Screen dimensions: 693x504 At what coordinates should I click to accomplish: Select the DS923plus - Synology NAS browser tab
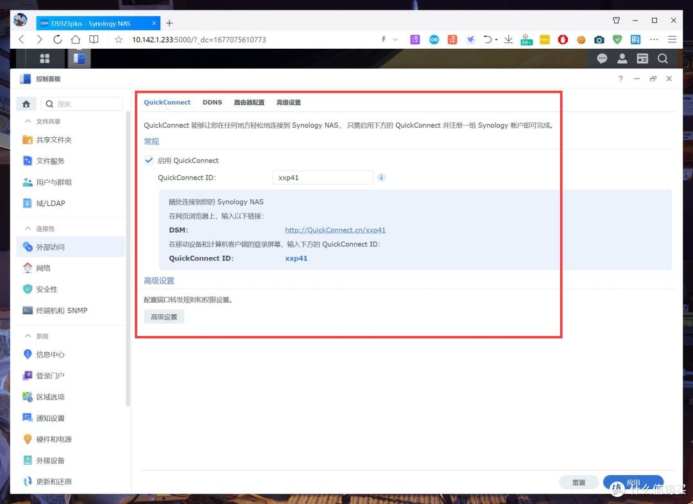click(98, 24)
